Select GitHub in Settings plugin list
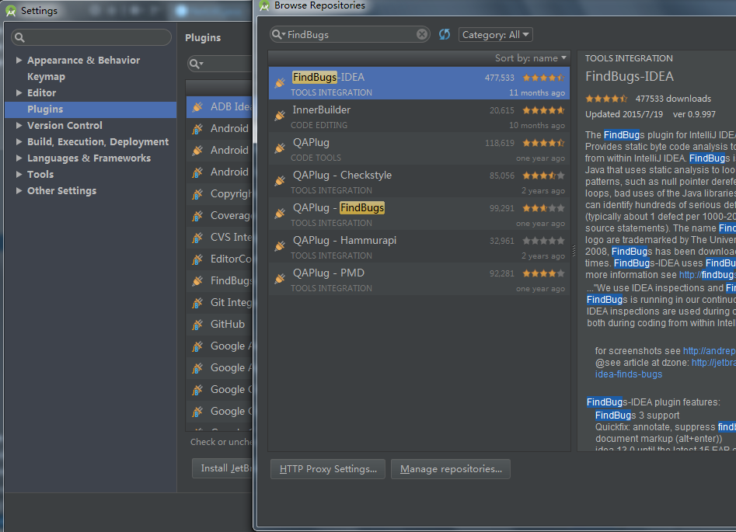This screenshot has width=736, height=532. [x=219, y=324]
